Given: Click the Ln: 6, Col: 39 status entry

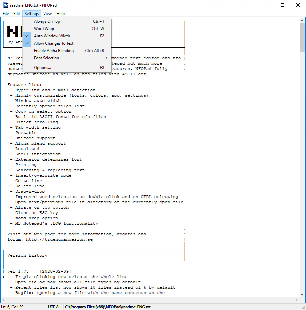Looking at the screenshot, I should click(x=12, y=307).
